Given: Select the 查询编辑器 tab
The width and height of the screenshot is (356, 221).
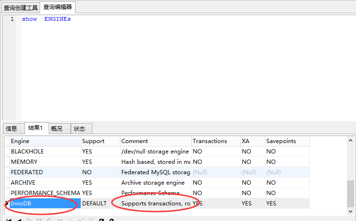Looking at the screenshot, I should click(x=58, y=7).
